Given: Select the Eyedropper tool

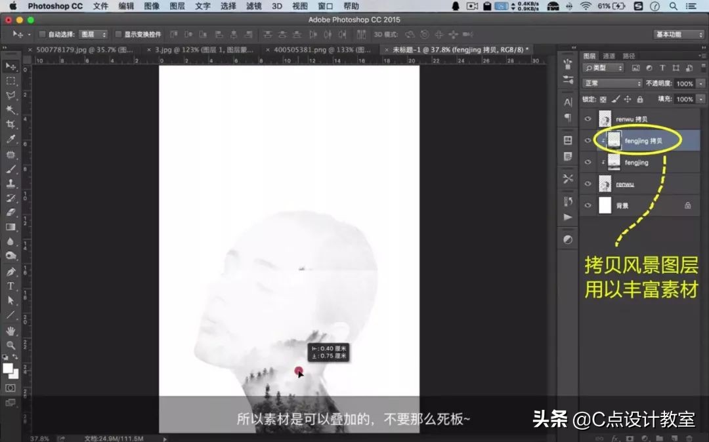Looking at the screenshot, I should [9, 138].
